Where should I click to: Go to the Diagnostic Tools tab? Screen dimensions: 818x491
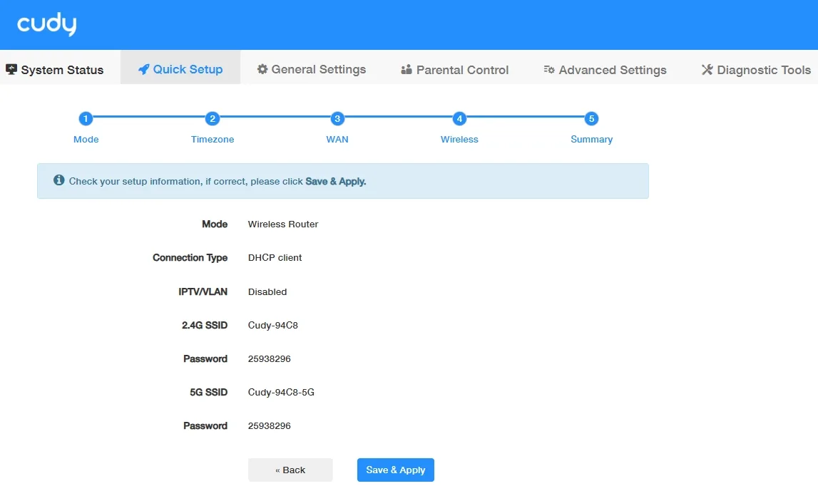(757, 70)
